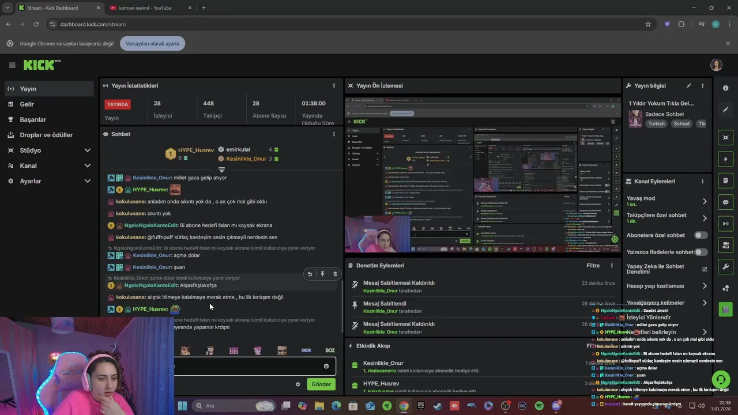
Task: Click the info icon in the right sidebar
Action: 725,88
